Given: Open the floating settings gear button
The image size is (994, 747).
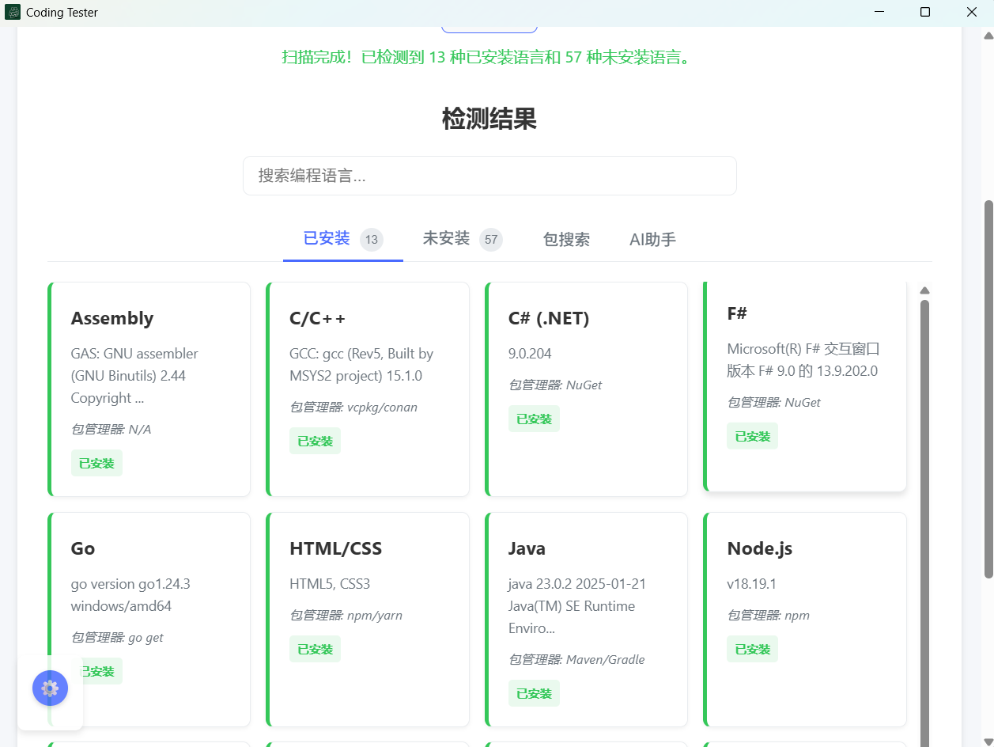Looking at the screenshot, I should (50, 688).
